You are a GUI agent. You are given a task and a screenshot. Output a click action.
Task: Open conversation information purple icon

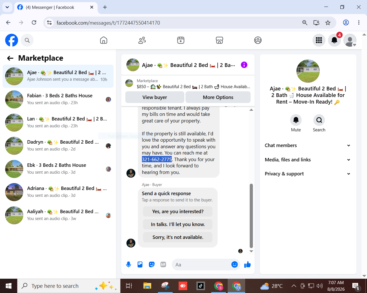click(x=244, y=65)
